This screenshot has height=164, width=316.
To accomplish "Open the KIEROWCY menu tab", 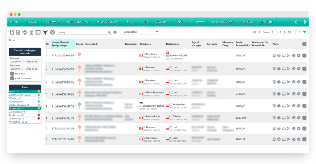I will pos(52,22).
